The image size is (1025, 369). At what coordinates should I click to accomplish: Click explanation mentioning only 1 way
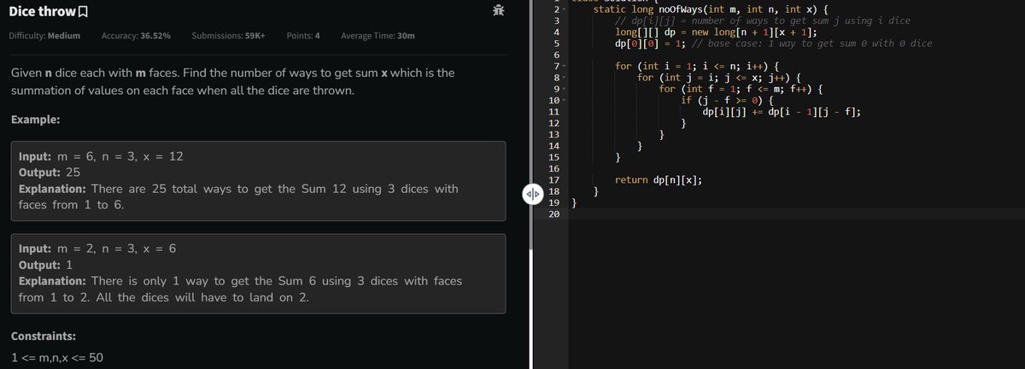click(241, 290)
